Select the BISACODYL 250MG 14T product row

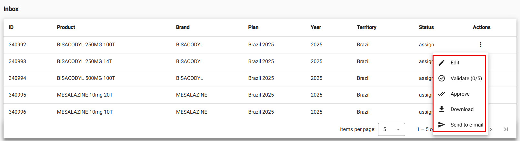pyautogui.click(x=85, y=61)
